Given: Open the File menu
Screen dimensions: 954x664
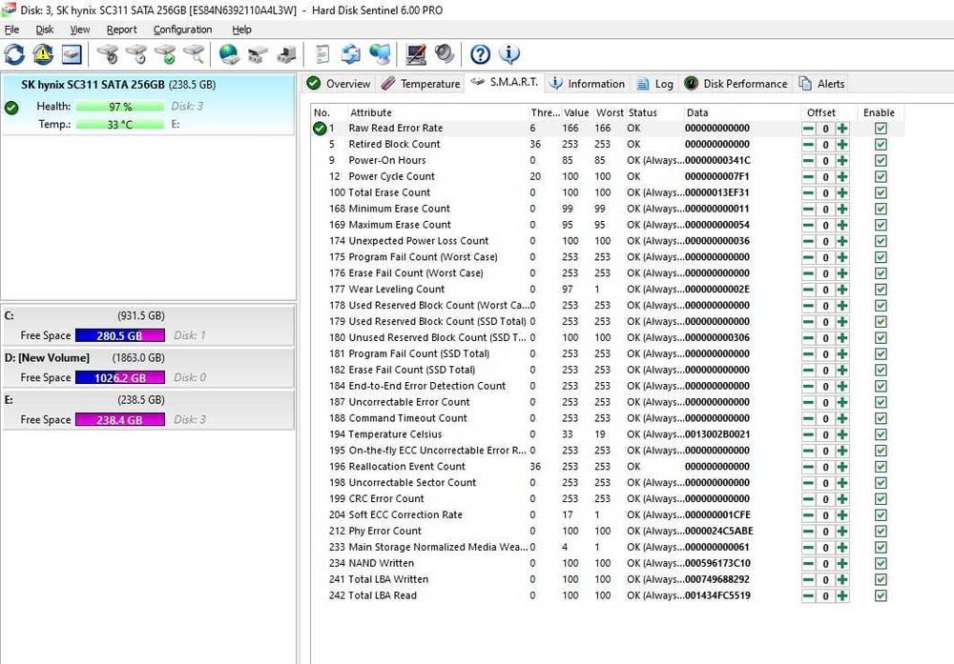Looking at the screenshot, I should coord(11,30).
